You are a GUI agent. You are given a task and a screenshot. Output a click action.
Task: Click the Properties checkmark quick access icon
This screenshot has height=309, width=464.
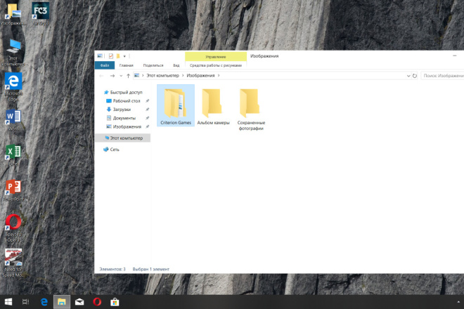(110, 56)
